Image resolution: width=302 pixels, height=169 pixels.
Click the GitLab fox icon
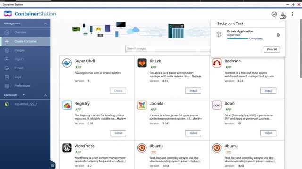[142, 63]
